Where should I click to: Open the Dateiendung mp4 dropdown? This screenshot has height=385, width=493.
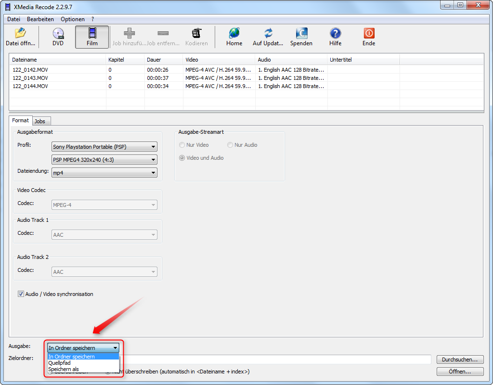(104, 173)
